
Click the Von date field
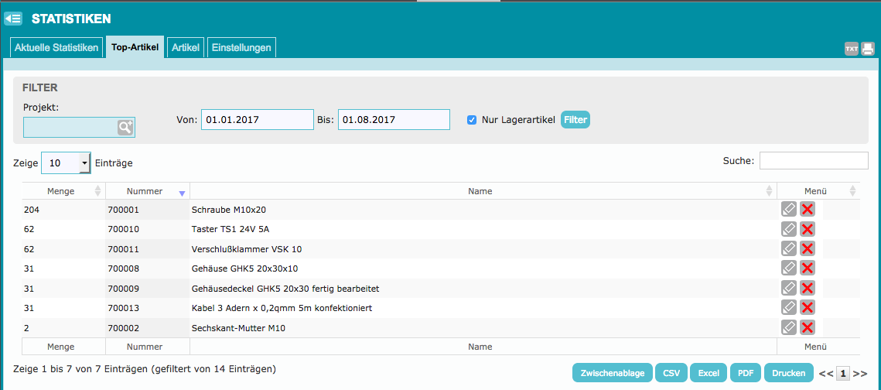[x=258, y=120]
